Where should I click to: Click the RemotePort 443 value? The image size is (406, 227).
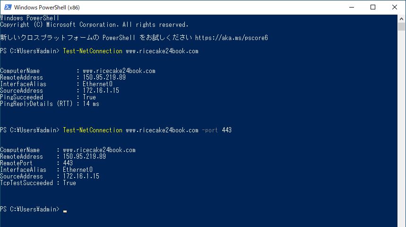[68, 163]
